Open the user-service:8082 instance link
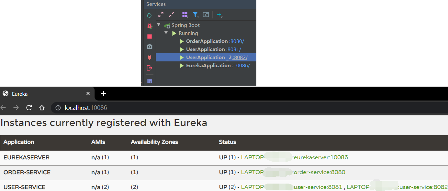Viewport: 448px width, 191px height. (x=397, y=187)
